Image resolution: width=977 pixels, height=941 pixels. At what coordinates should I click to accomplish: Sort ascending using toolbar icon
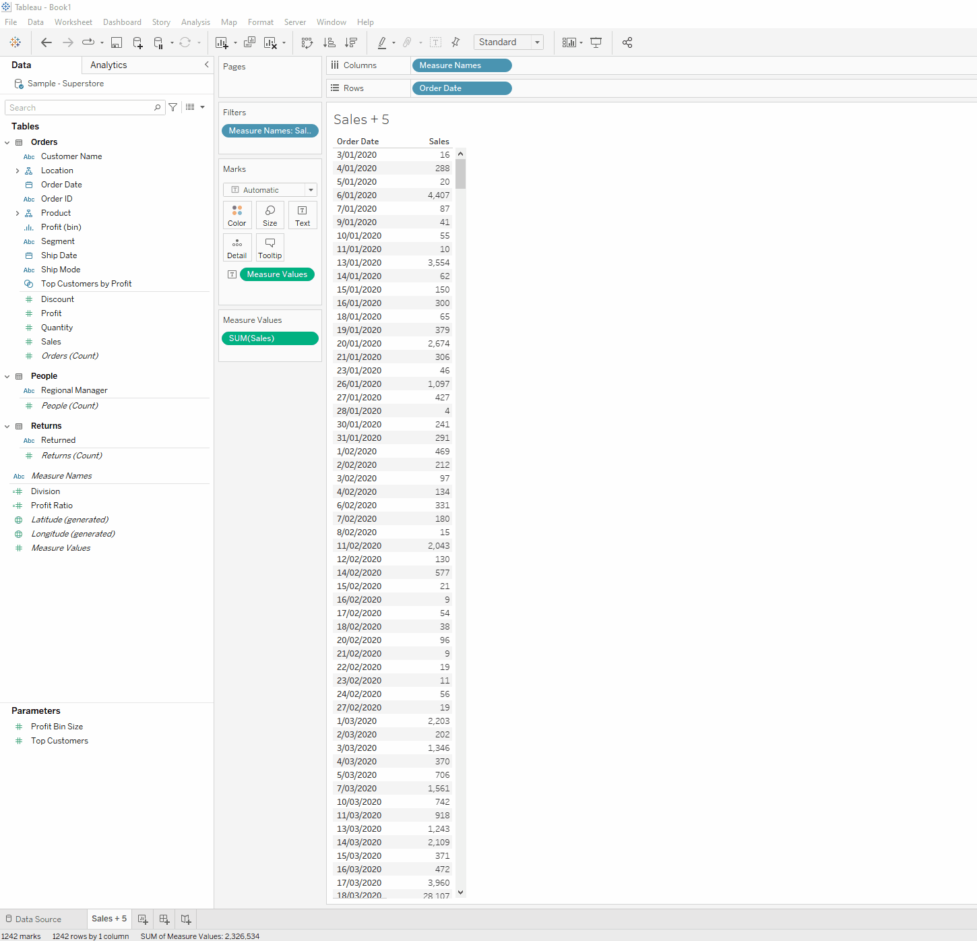point(329,42)
